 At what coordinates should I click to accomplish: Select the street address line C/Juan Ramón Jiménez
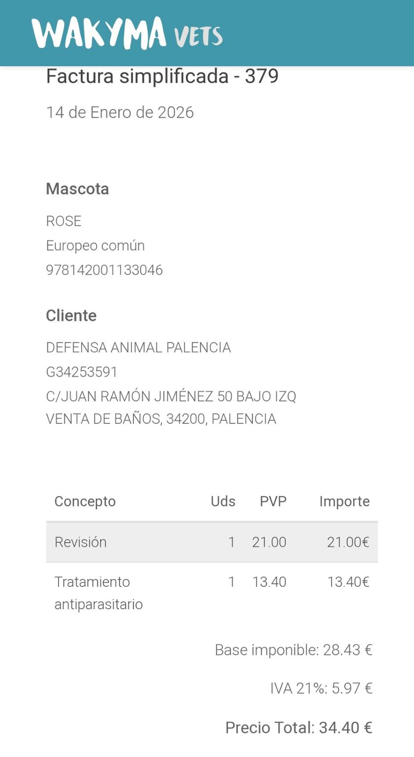pyautogui.click(x=171, y=396)
